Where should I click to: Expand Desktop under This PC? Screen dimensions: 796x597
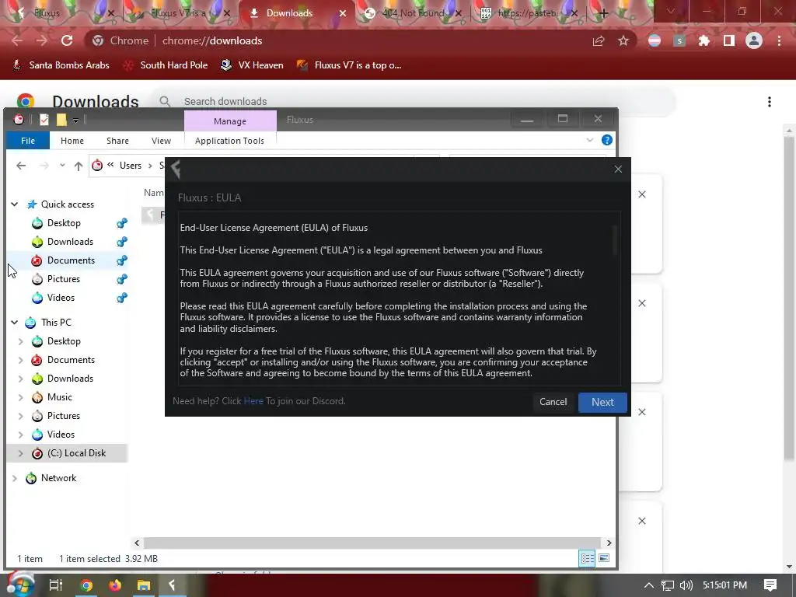coord(21,341)
